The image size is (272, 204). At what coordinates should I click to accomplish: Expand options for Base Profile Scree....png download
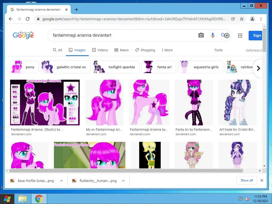click(61, 181)
